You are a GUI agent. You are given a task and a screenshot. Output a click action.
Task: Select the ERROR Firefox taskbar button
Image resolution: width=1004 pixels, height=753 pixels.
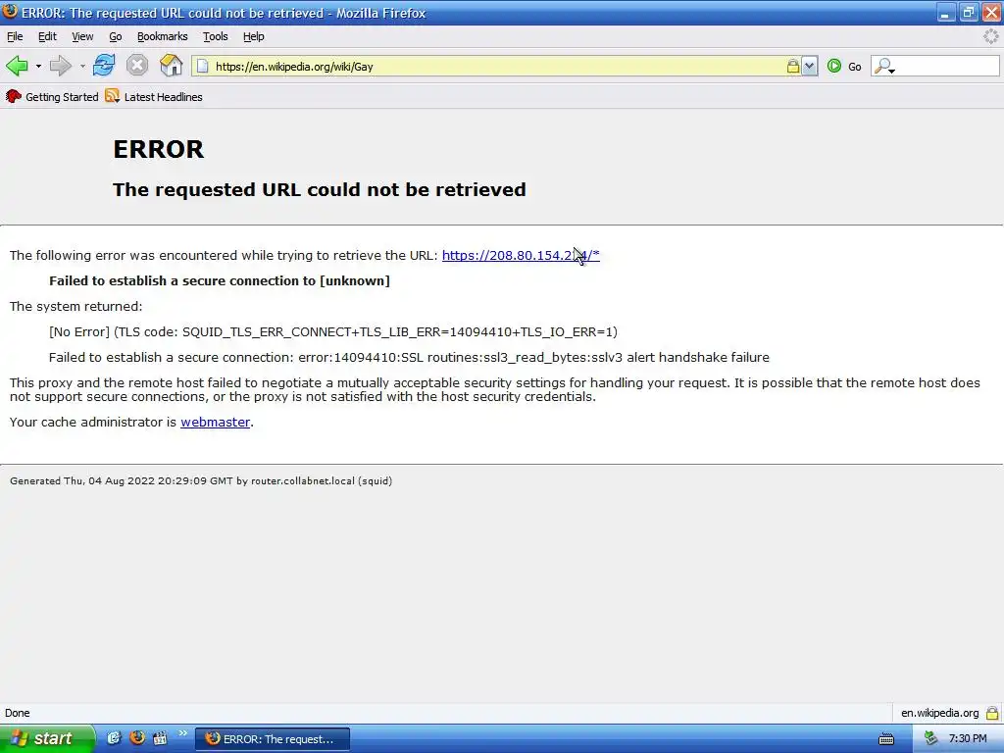coord(273,739)
